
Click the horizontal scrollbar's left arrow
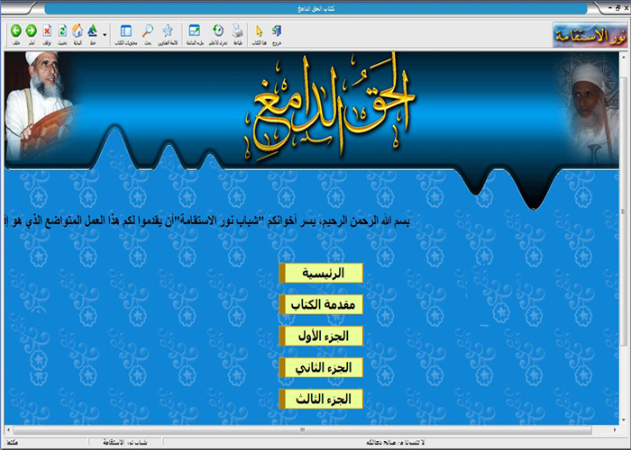[8, 430]
